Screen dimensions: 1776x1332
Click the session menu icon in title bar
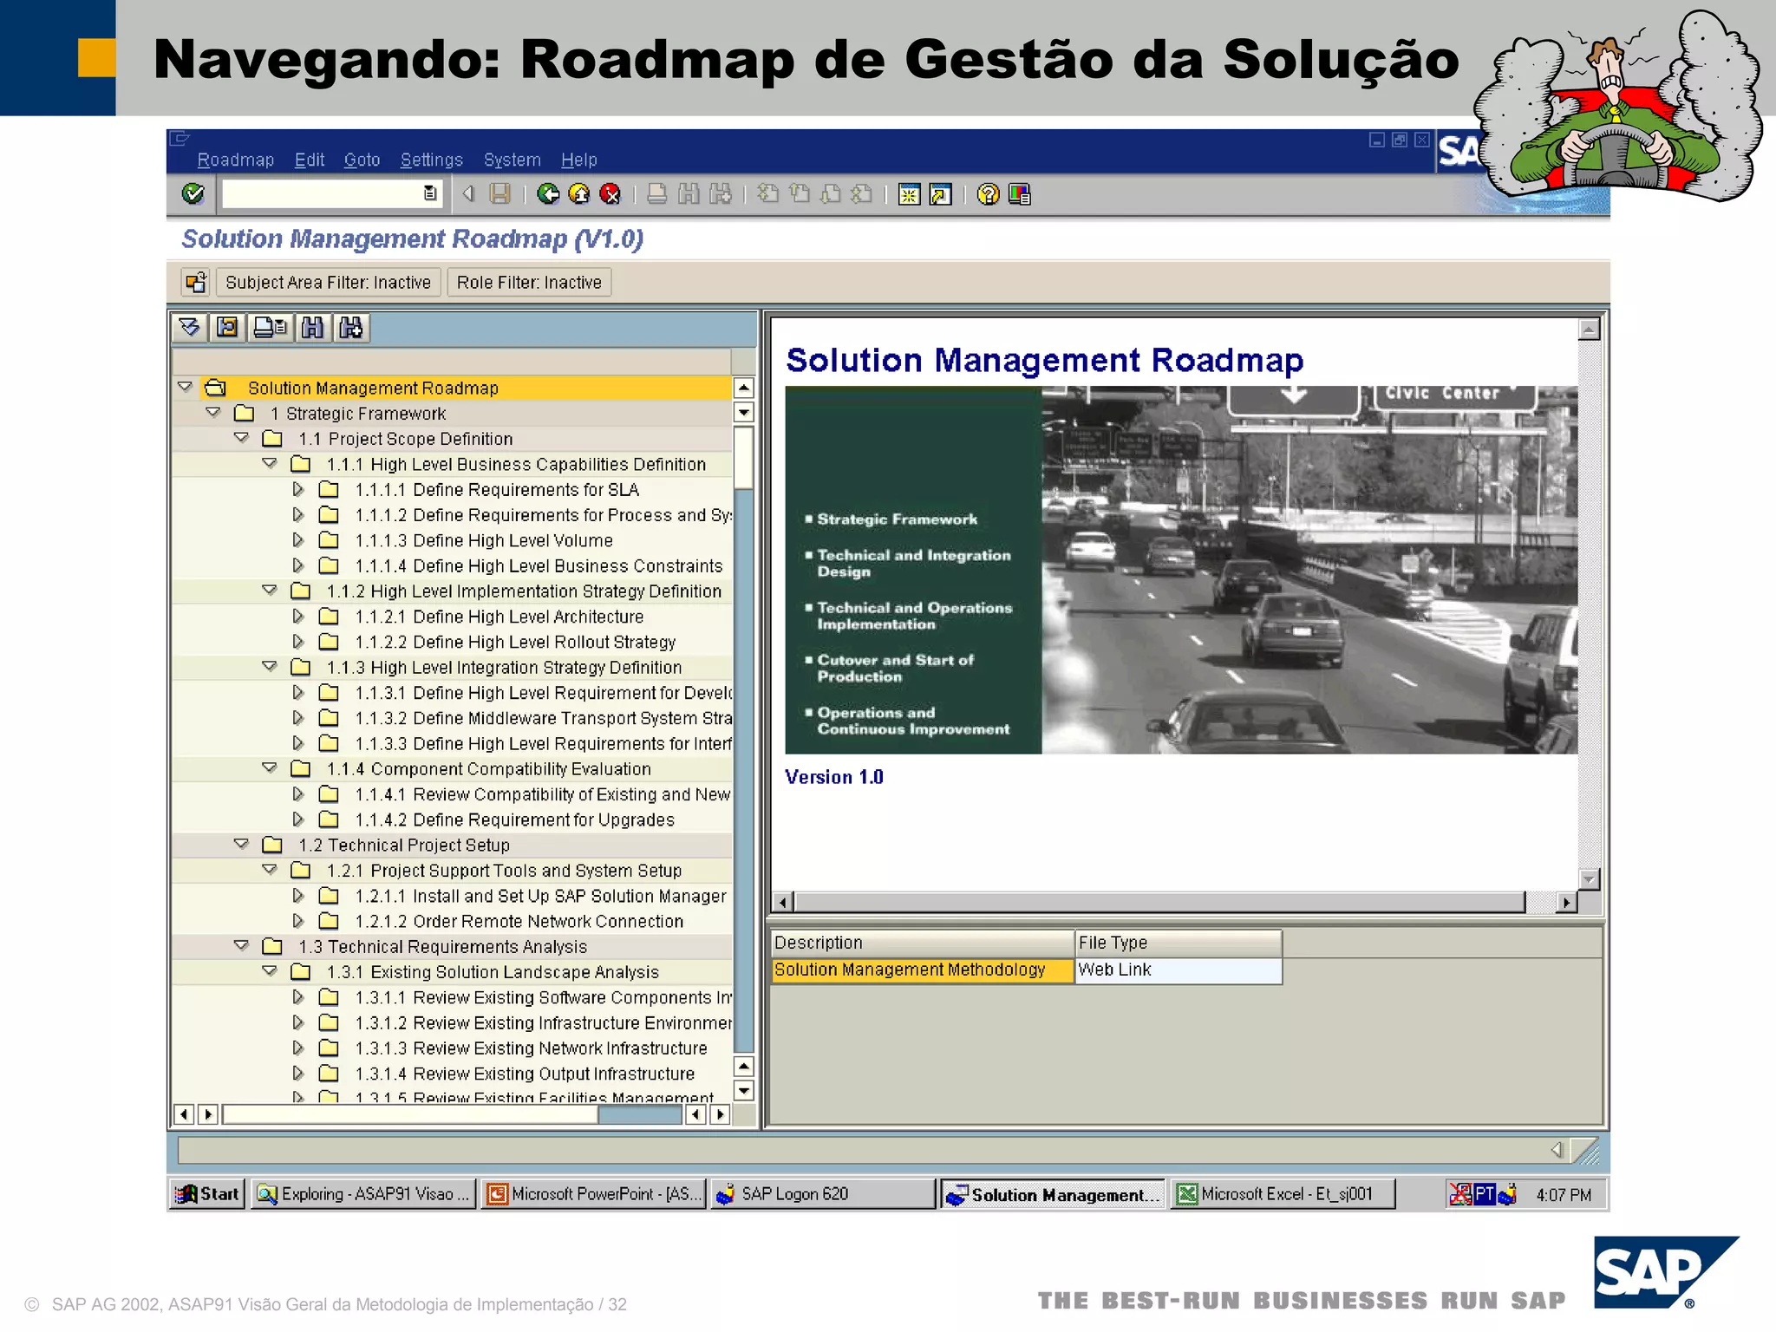pyautogui.click(x=180, y=139)
